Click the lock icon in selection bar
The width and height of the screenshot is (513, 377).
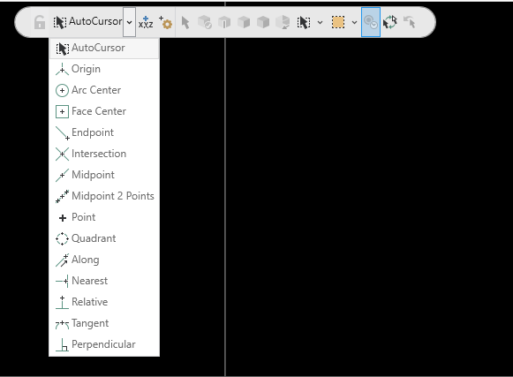[x=40, y=22]
